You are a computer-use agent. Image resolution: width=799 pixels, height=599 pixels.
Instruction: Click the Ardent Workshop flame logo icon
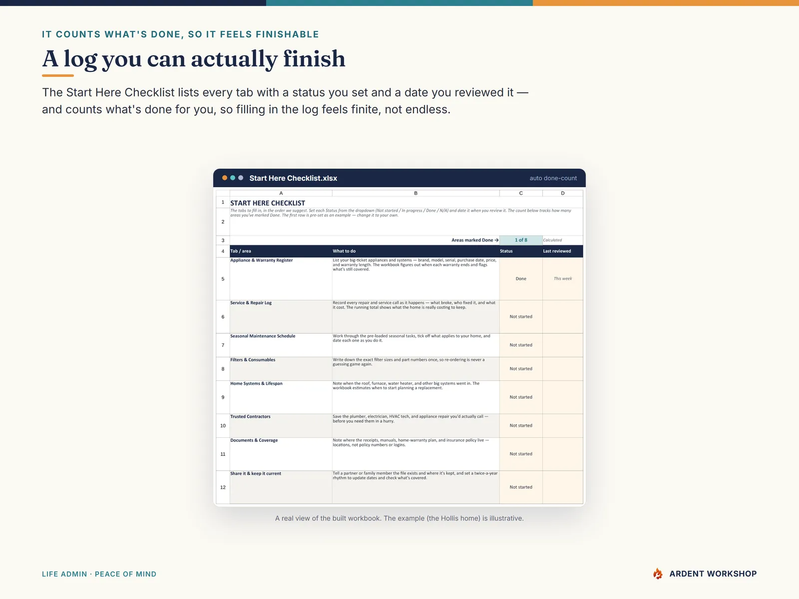pos(658,574)
